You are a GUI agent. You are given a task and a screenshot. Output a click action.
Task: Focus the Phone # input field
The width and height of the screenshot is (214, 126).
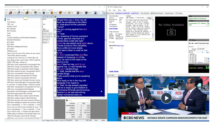click(x=203, y=47)
